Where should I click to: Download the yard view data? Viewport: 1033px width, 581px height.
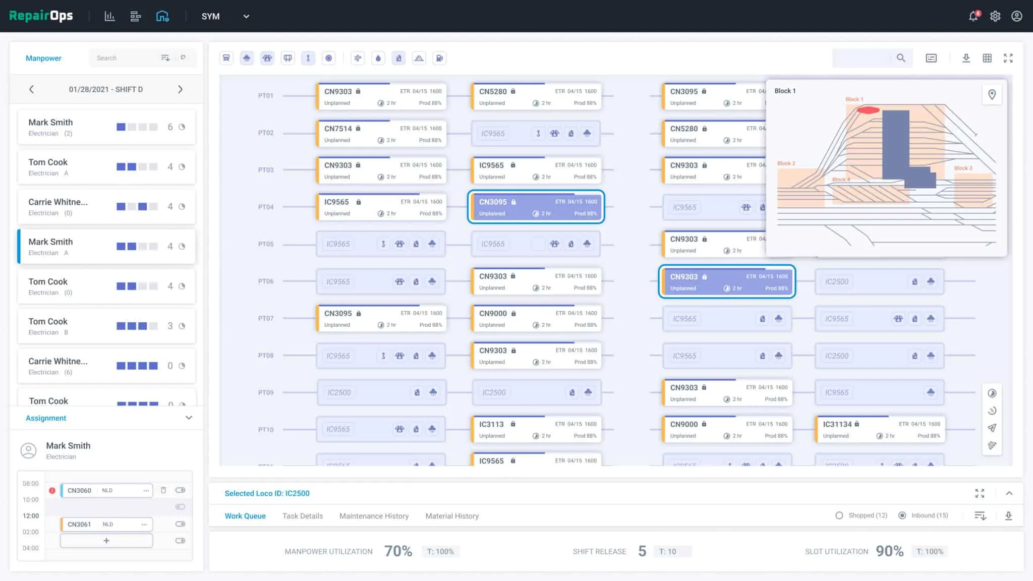pyautogui.click(x=966, y=58)
